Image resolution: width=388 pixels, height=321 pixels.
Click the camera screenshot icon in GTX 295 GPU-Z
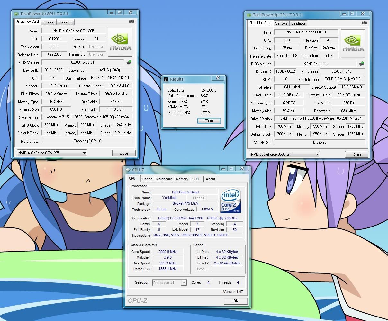(x=131, y=22)
